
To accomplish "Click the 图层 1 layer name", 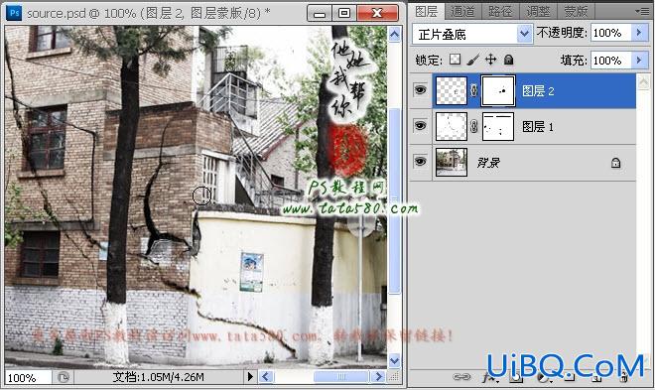I will coord(538,126).
